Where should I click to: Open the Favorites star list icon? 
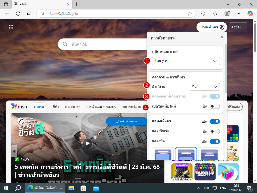(x=215, y=13)
